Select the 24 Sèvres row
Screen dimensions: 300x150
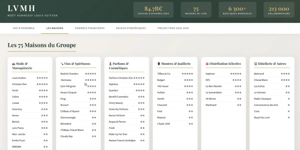[x=224, y=99]
